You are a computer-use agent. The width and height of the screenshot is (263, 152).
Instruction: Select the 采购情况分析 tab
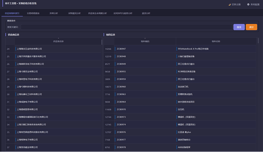click(x=74, y=13)
